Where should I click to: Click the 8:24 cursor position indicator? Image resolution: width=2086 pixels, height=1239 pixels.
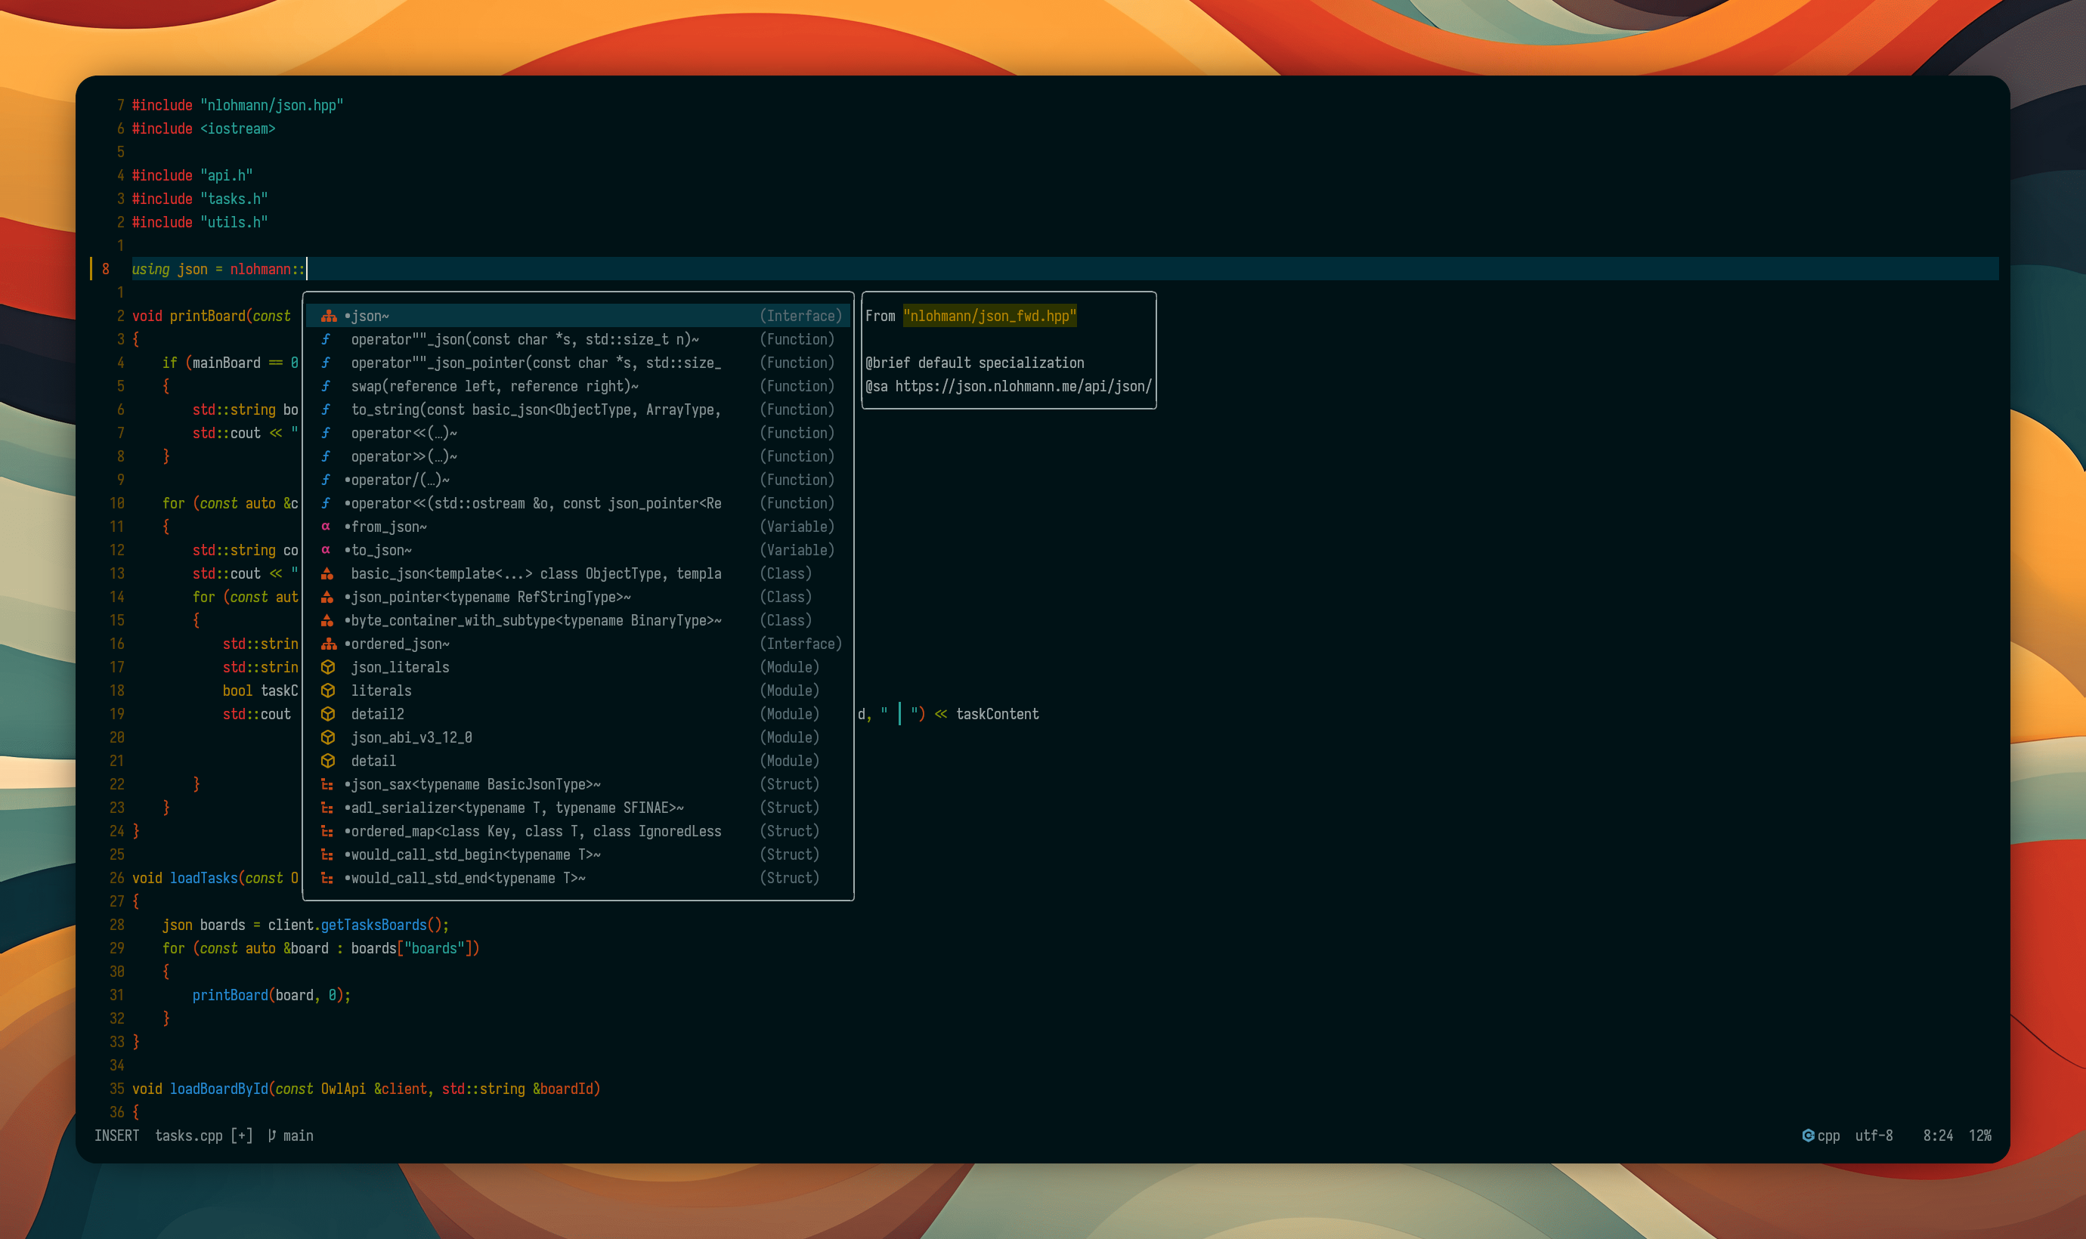click(1937, 1135)
